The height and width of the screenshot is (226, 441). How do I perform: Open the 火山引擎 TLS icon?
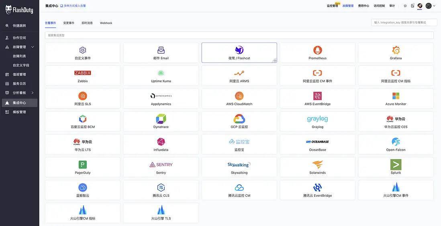(x=161, y=210)
